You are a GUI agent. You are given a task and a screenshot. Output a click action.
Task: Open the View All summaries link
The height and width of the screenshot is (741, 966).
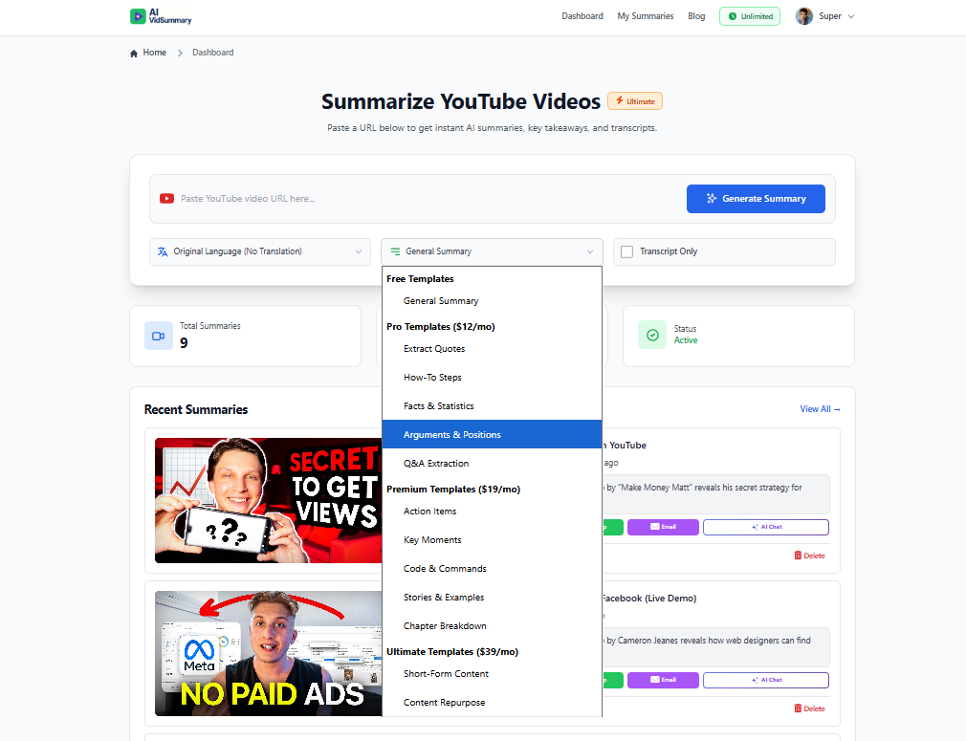click(818, 408)
